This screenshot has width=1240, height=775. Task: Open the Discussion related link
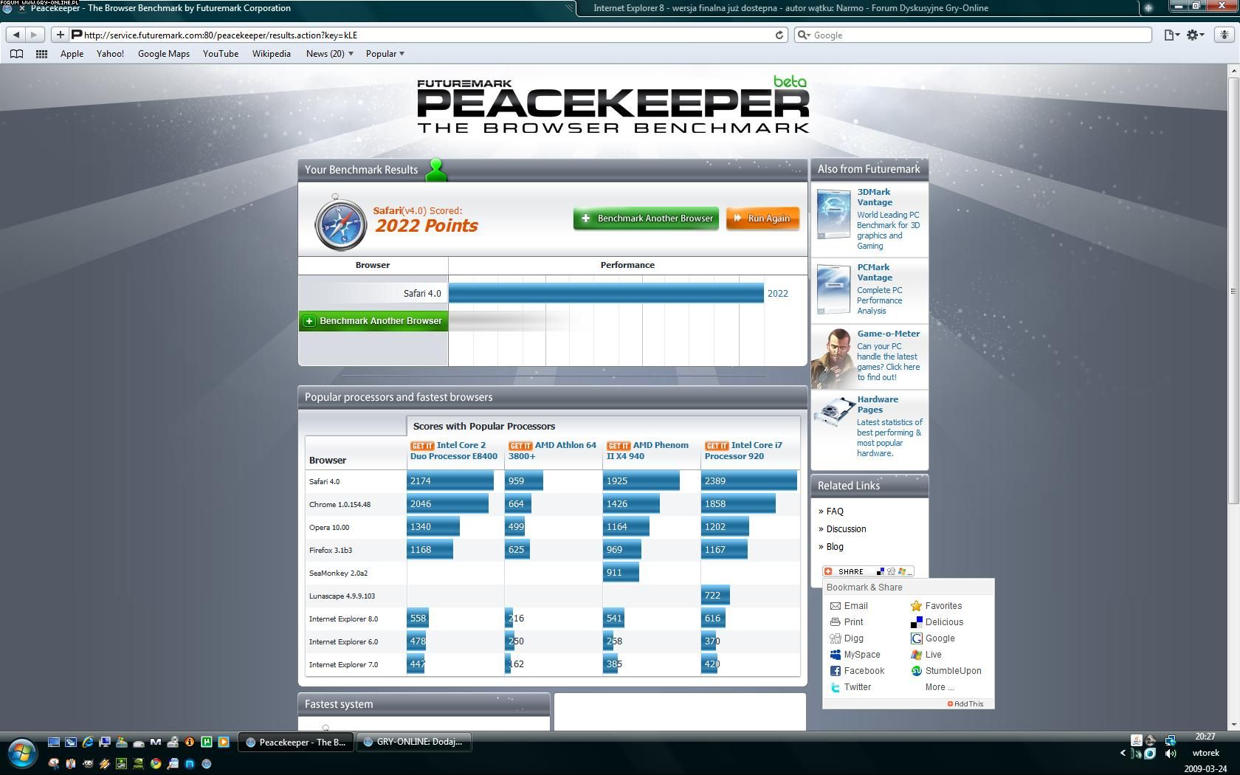tap(846, 529)
